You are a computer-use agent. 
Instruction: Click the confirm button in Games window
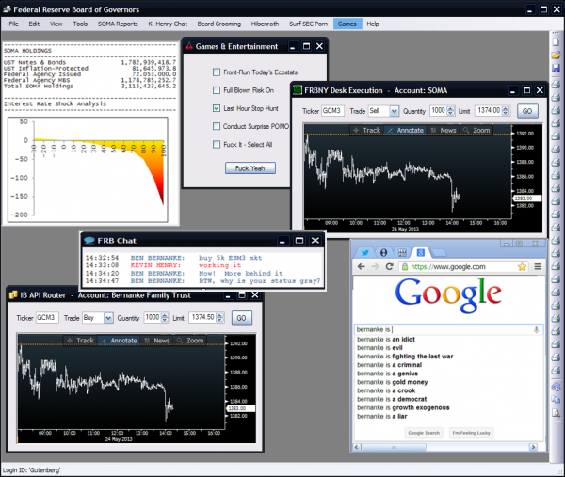(x=250, y=168)
